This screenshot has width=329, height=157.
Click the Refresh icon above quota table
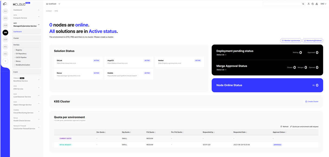pos(281,126)
